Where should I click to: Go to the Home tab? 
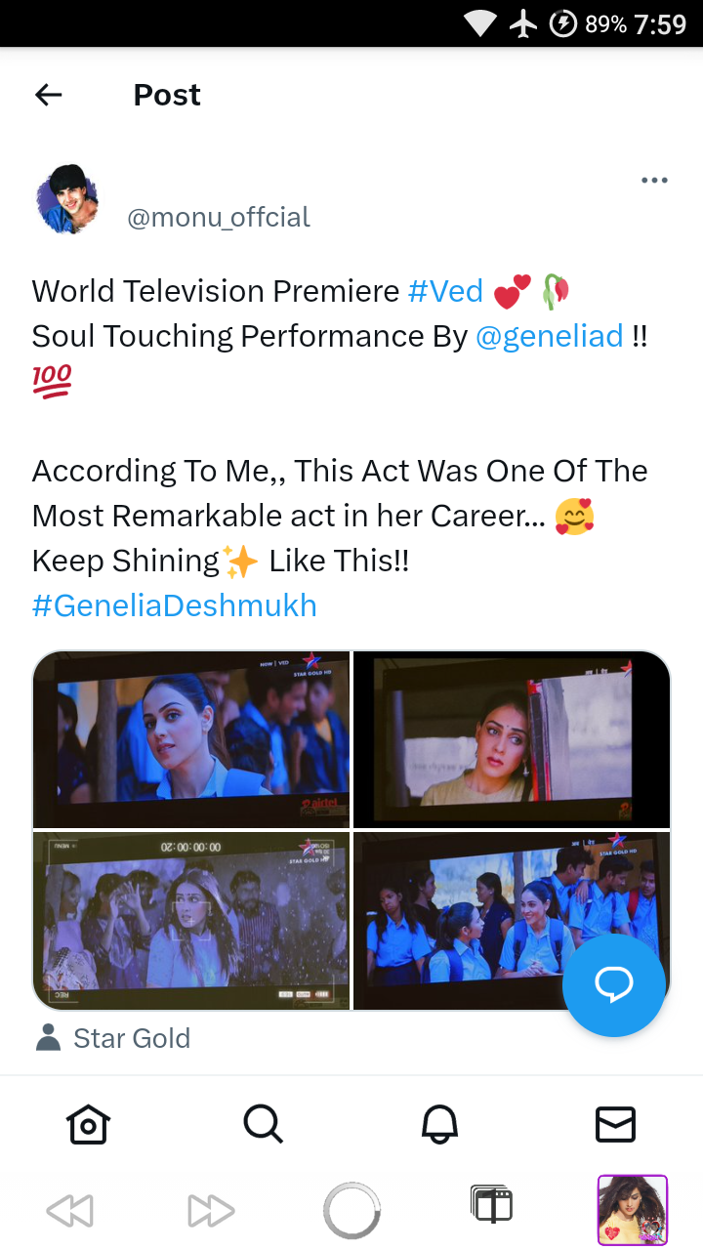(x=88, y=1124)
